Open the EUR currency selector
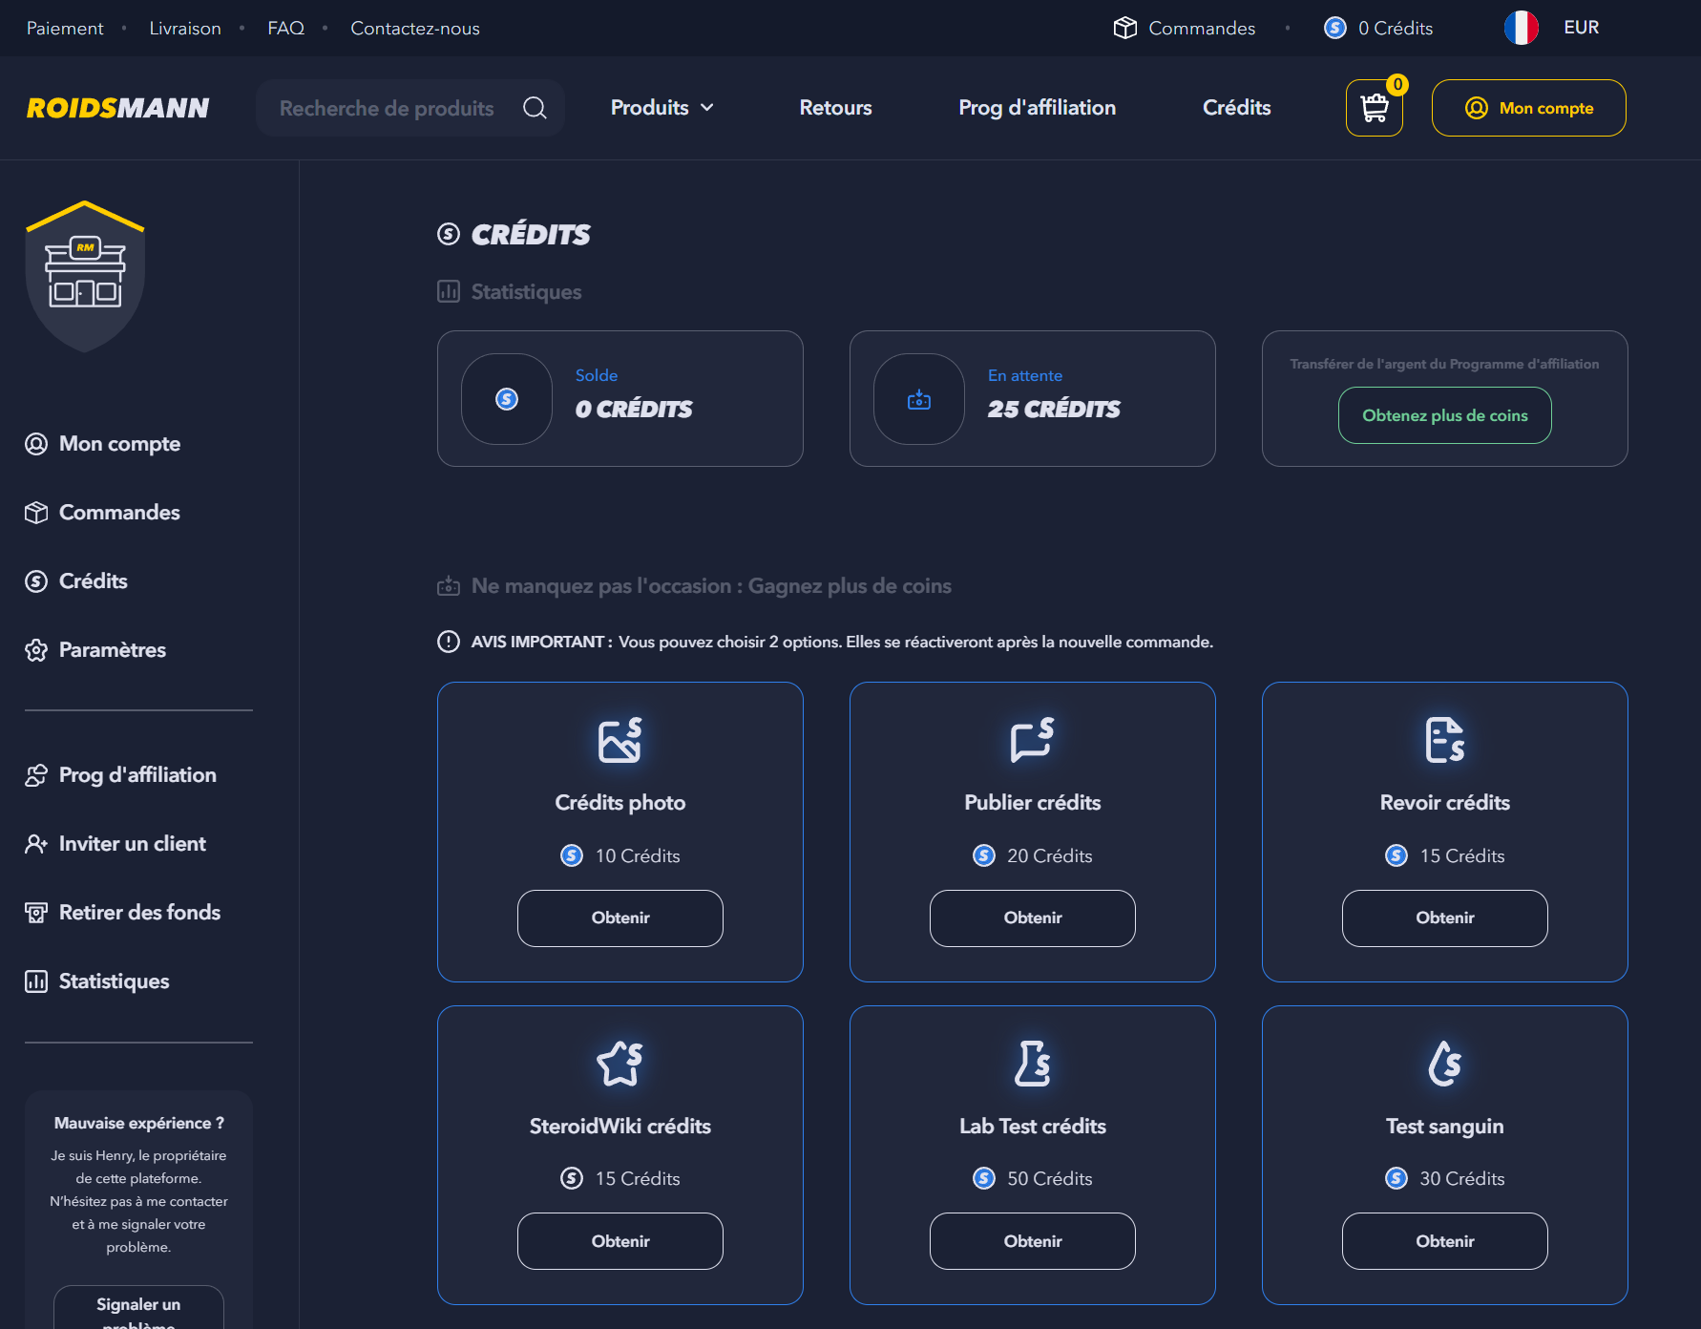 point(1581,28)
